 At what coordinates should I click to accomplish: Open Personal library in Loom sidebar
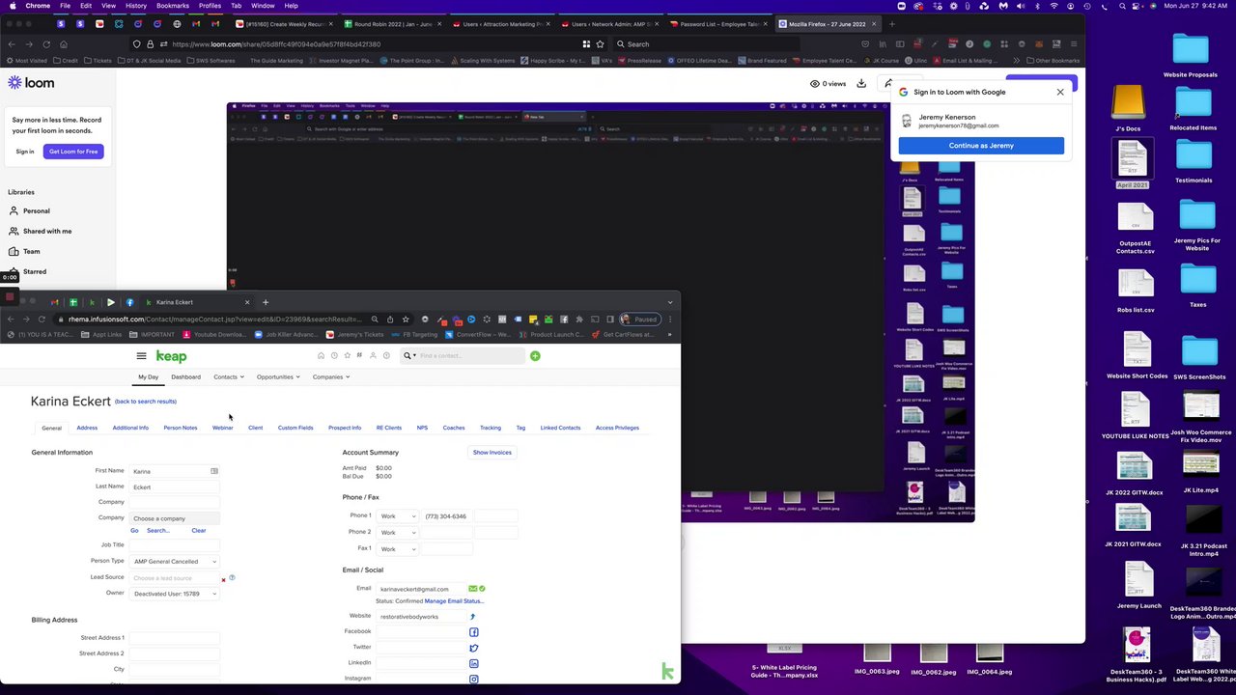[x=36, y=211]
